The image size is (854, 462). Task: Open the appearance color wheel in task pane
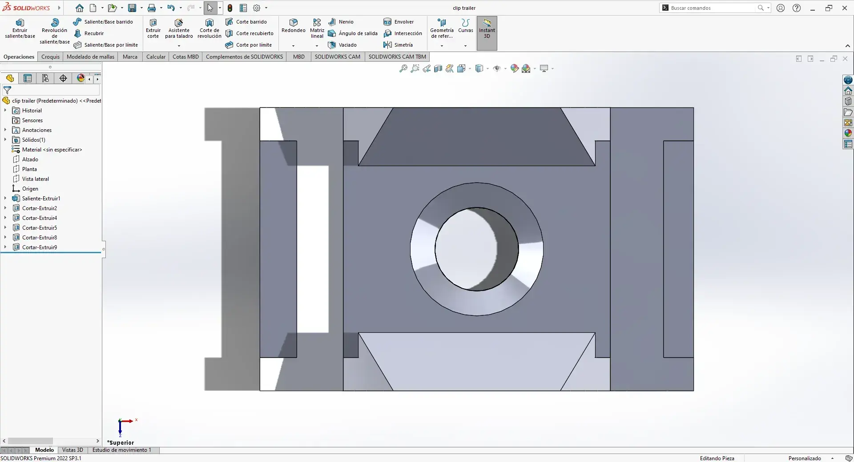pyautogui.click(x=848, y=133)
